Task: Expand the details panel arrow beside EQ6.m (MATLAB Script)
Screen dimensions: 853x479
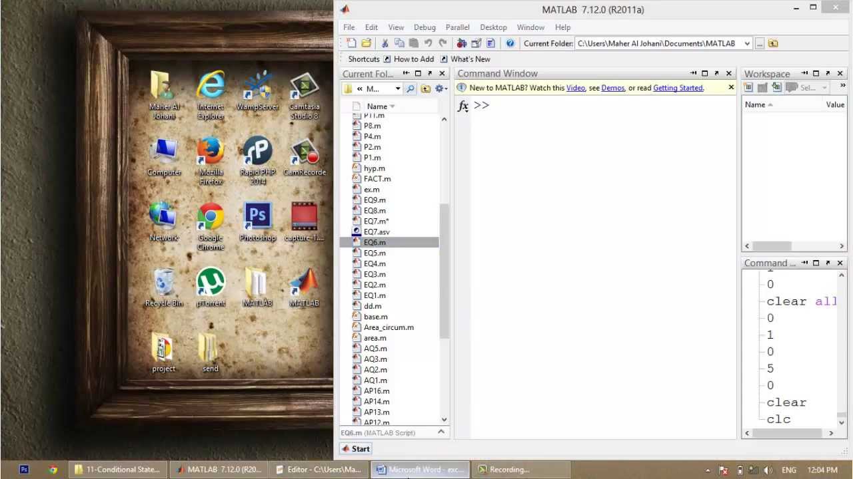Action: tap(441, 432)
